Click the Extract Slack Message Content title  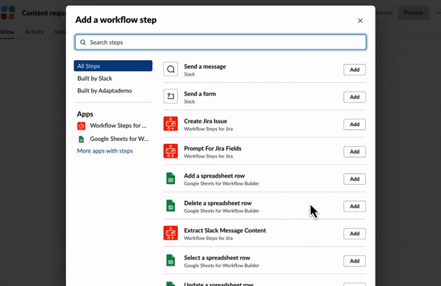[x=225, y=230]
